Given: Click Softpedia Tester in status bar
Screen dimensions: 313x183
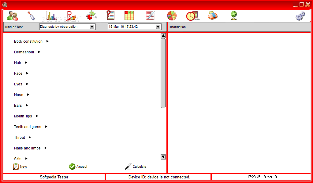Looking at the screenshot, I should pyautogui.click(x=54, y=177).
